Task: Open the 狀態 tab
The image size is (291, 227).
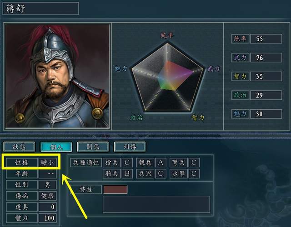Action: [19, 147]
